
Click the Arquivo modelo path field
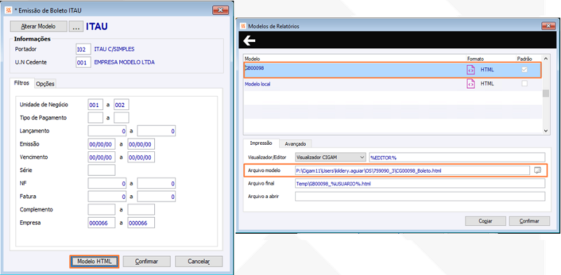pos(412,171)
